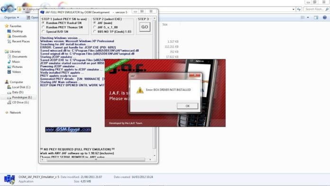Open Documents library
This screenshot has height=186, width=330.
click(19, 56)
